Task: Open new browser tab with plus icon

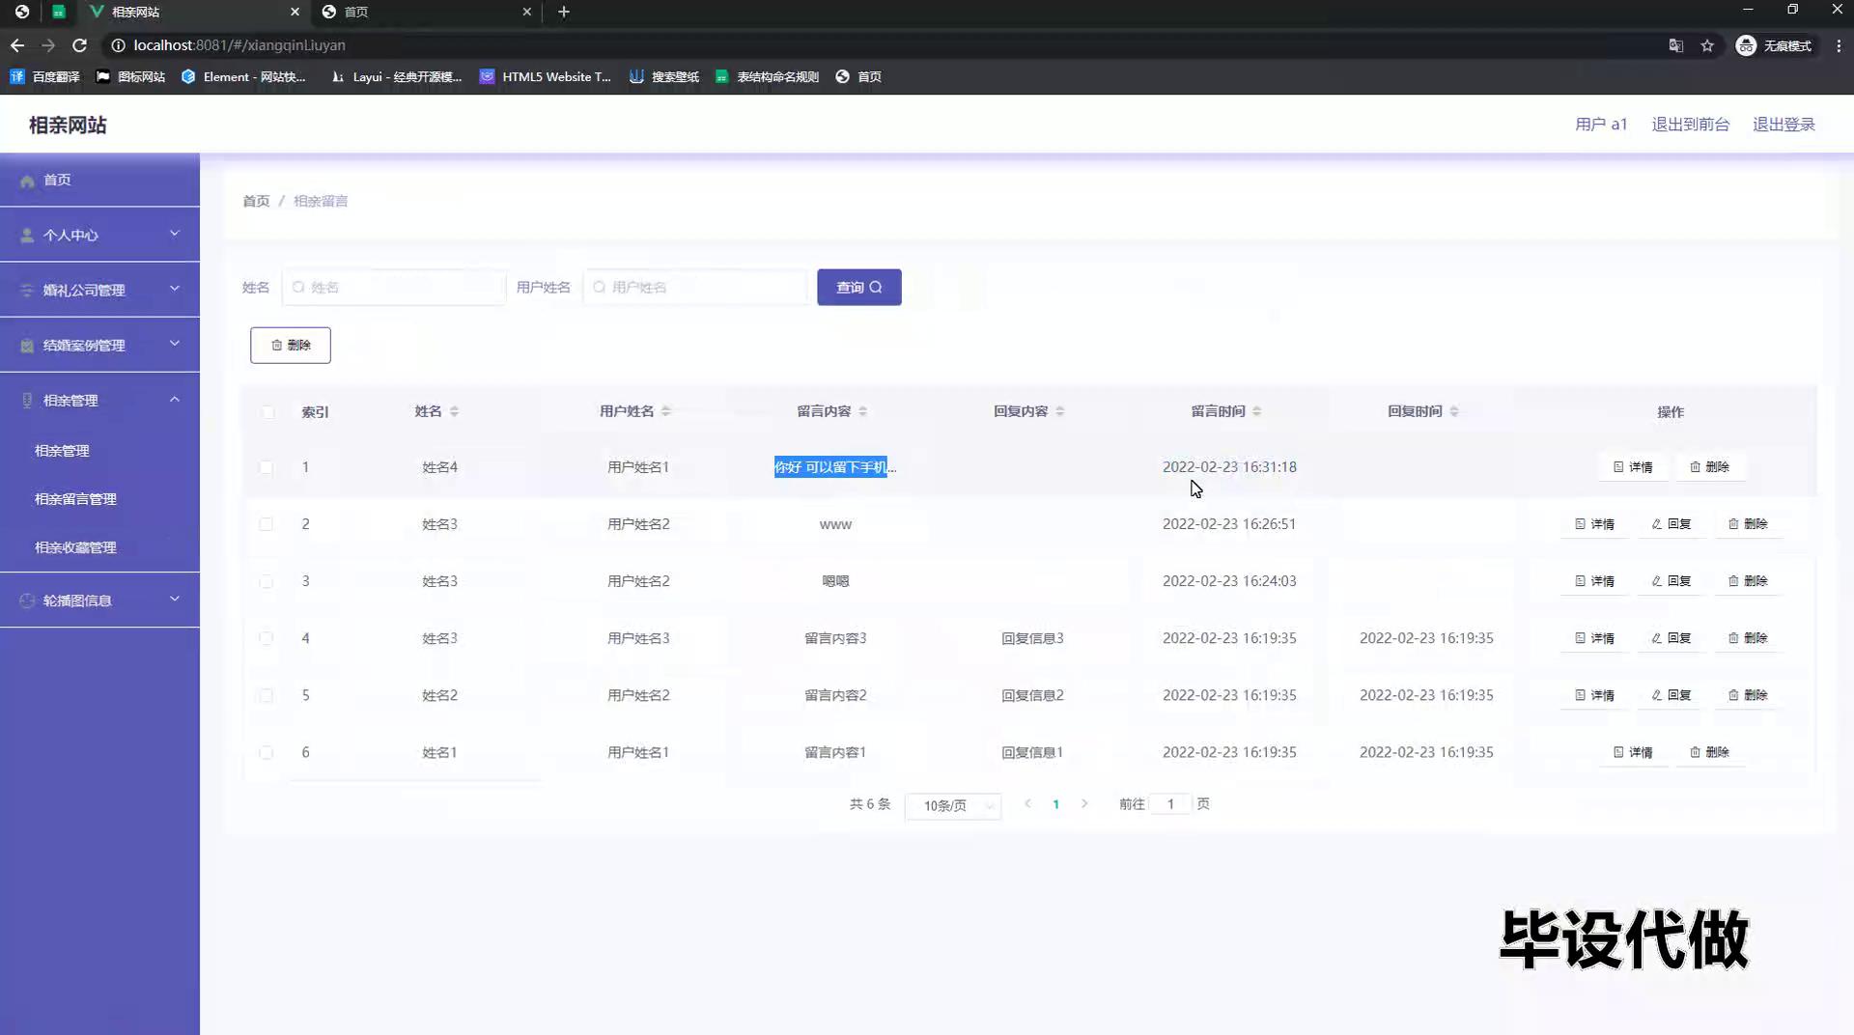Action: point(564,12)
